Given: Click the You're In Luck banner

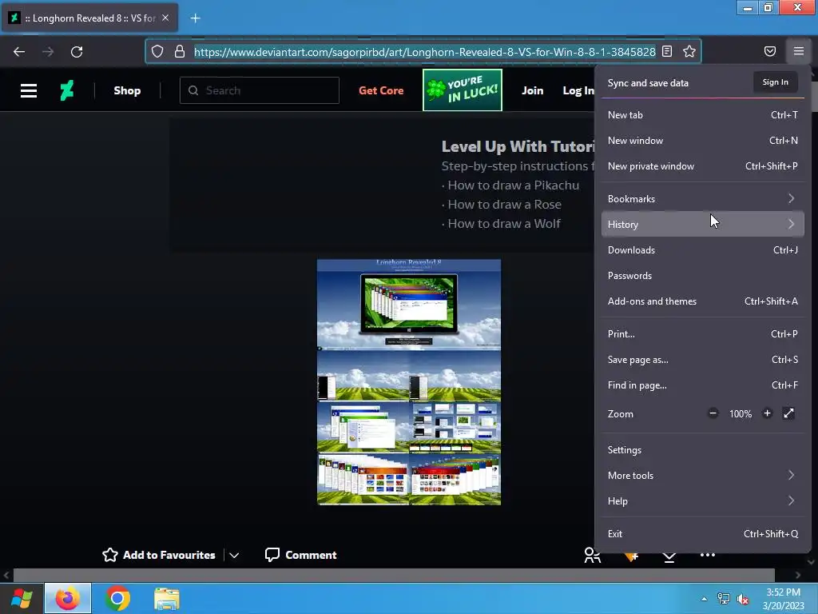Looking at the screenshot, I should [463, 90].
